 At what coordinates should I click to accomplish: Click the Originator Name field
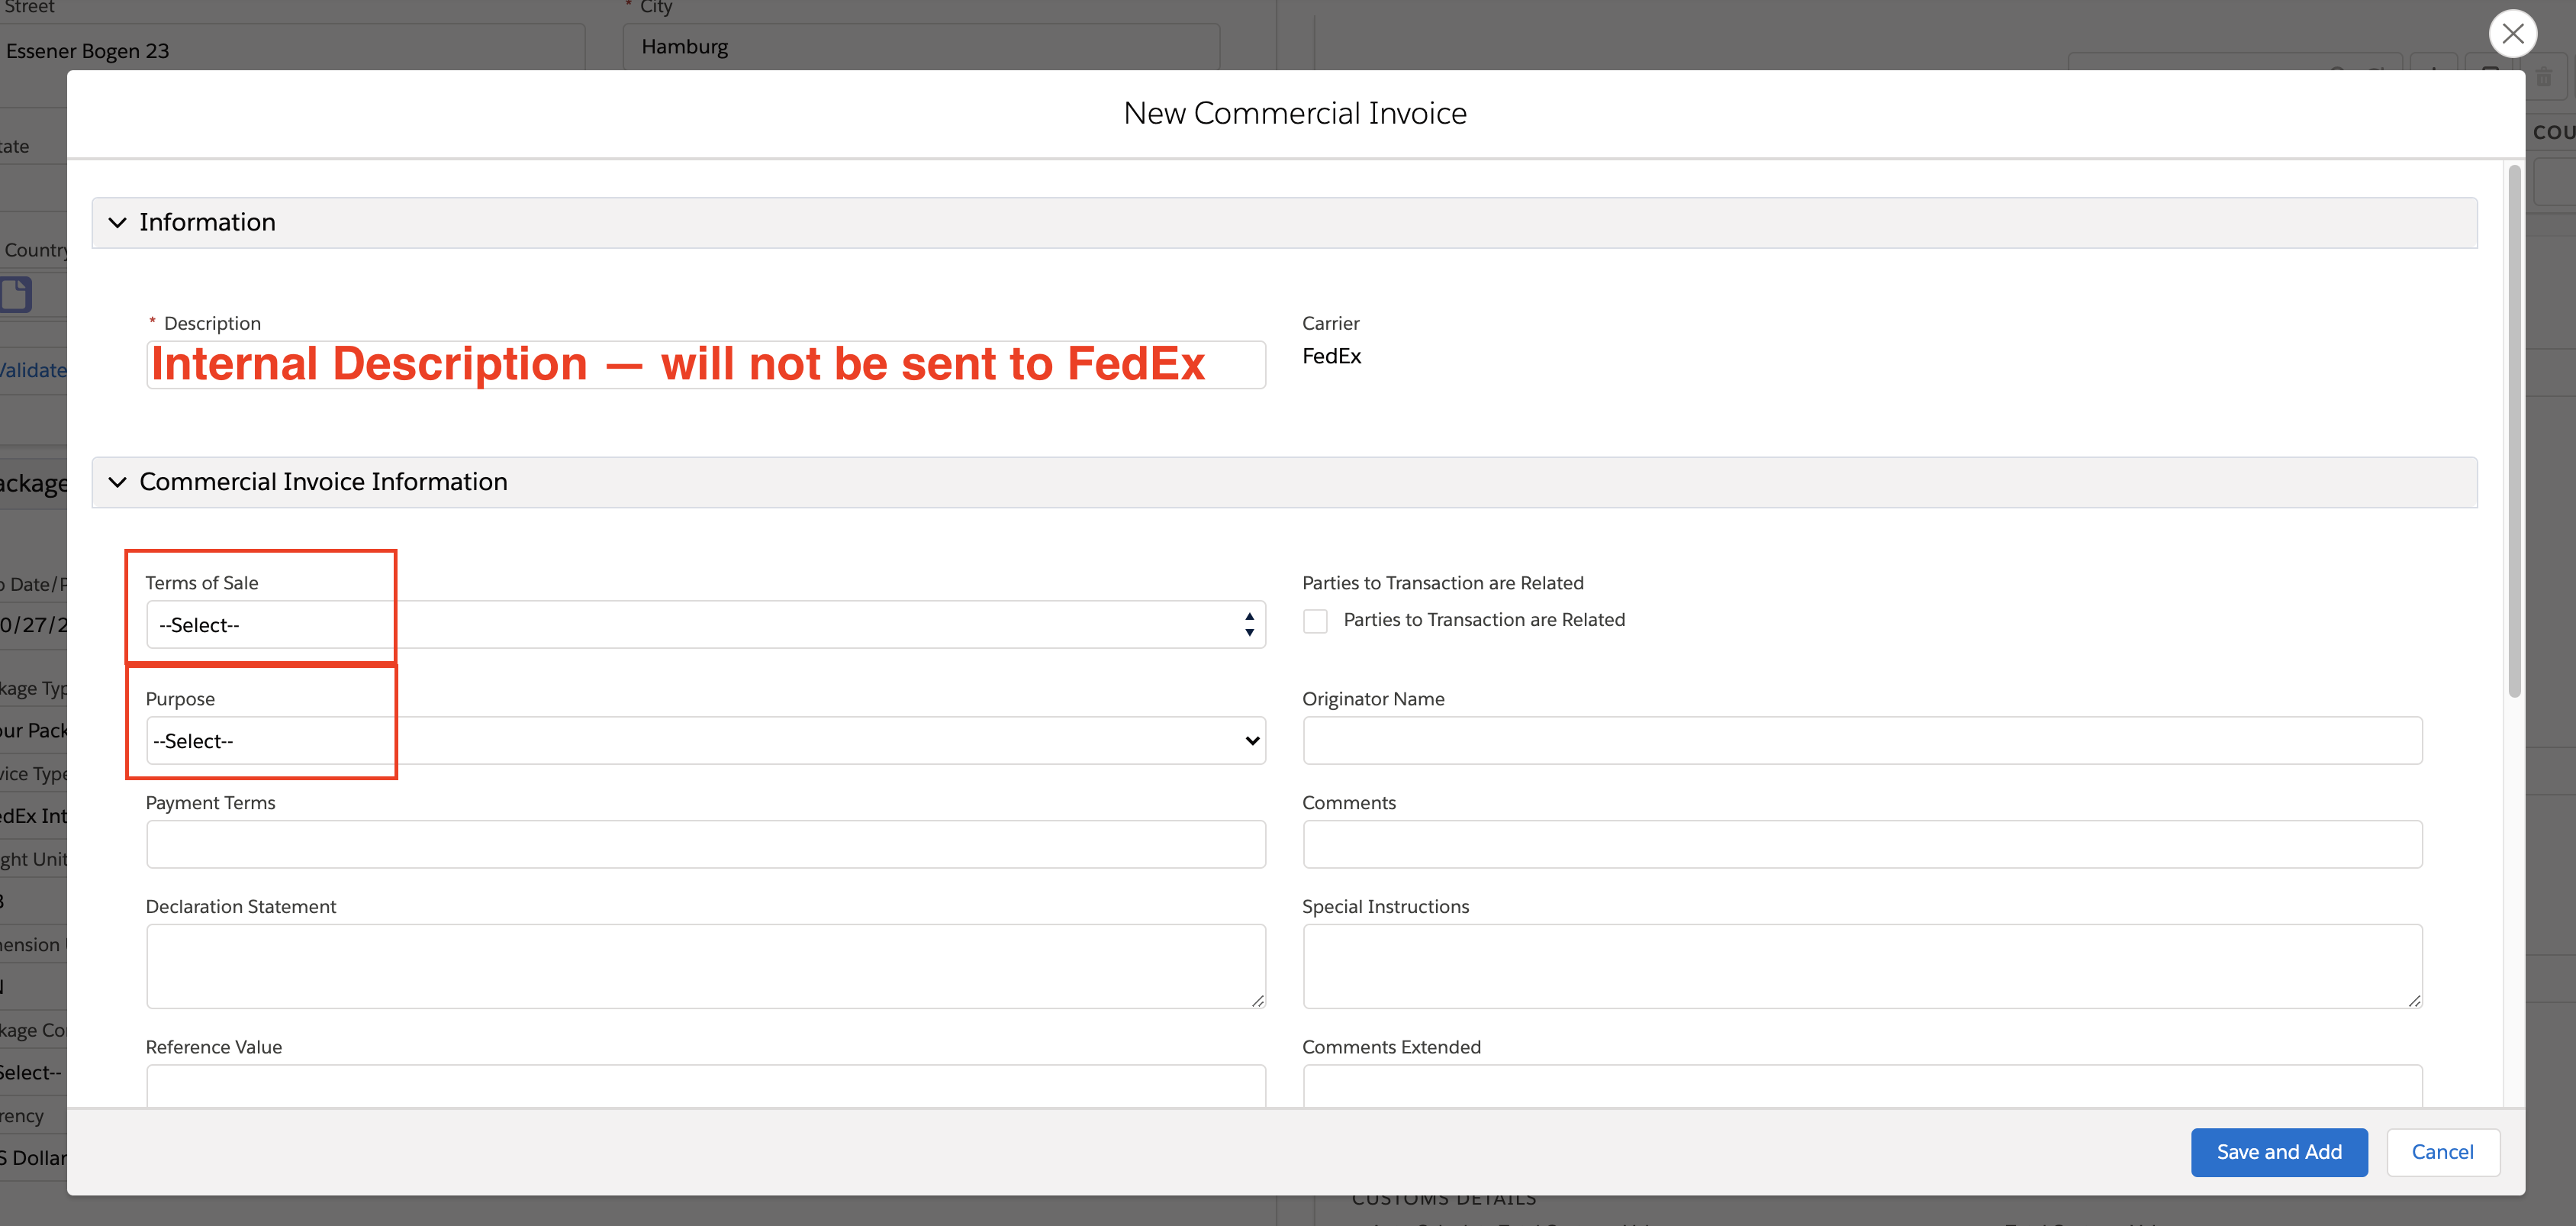(1862, 740)
